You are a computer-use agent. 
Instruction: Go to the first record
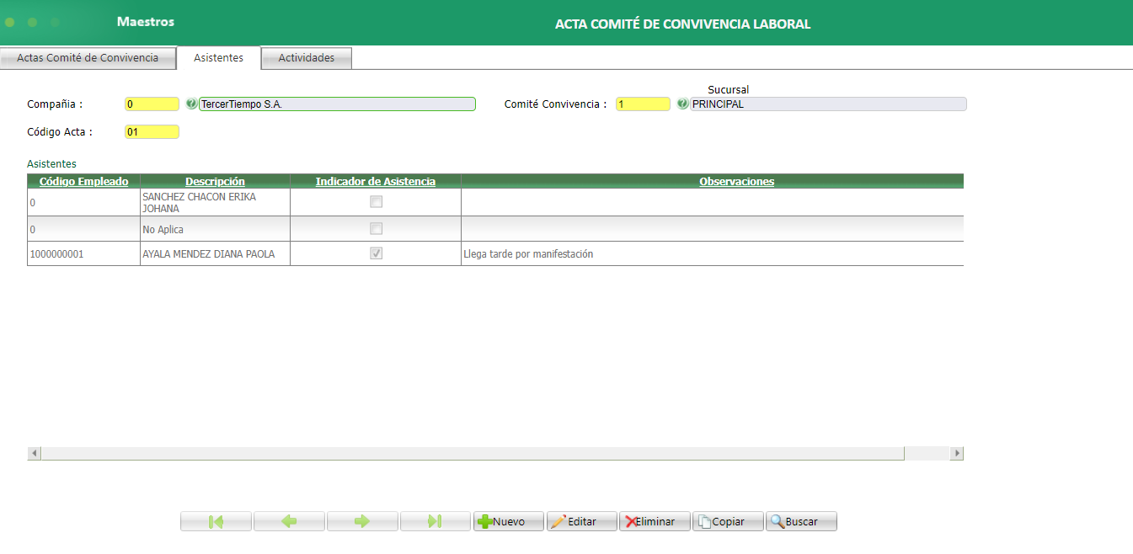pos(216,521)
